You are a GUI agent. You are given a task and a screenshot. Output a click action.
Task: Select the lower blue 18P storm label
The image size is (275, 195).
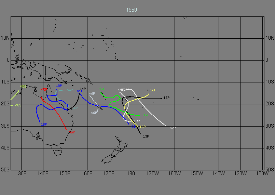point(44,125)
